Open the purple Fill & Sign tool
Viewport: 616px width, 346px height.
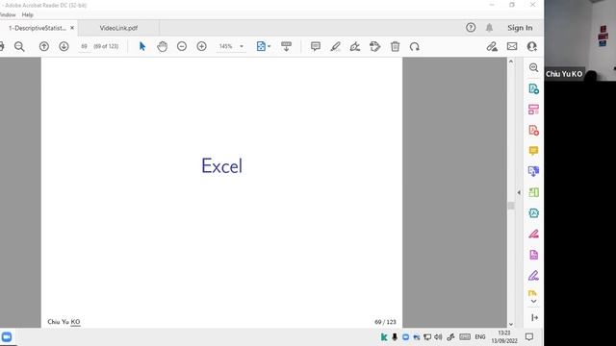pos(533,276)
